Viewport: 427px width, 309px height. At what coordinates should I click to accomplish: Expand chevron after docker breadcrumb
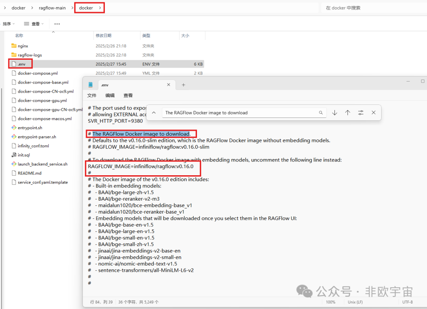pos(100,8)
